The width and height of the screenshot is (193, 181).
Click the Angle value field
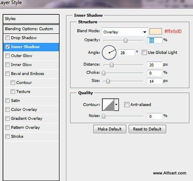point(127,53)
